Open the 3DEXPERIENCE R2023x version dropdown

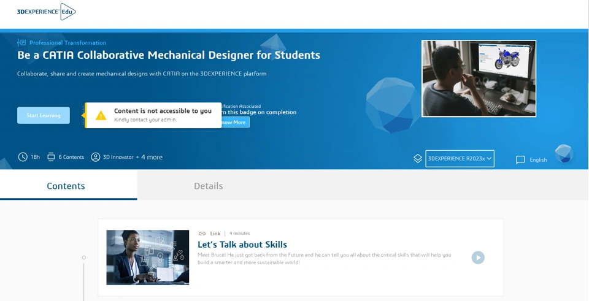460,159
